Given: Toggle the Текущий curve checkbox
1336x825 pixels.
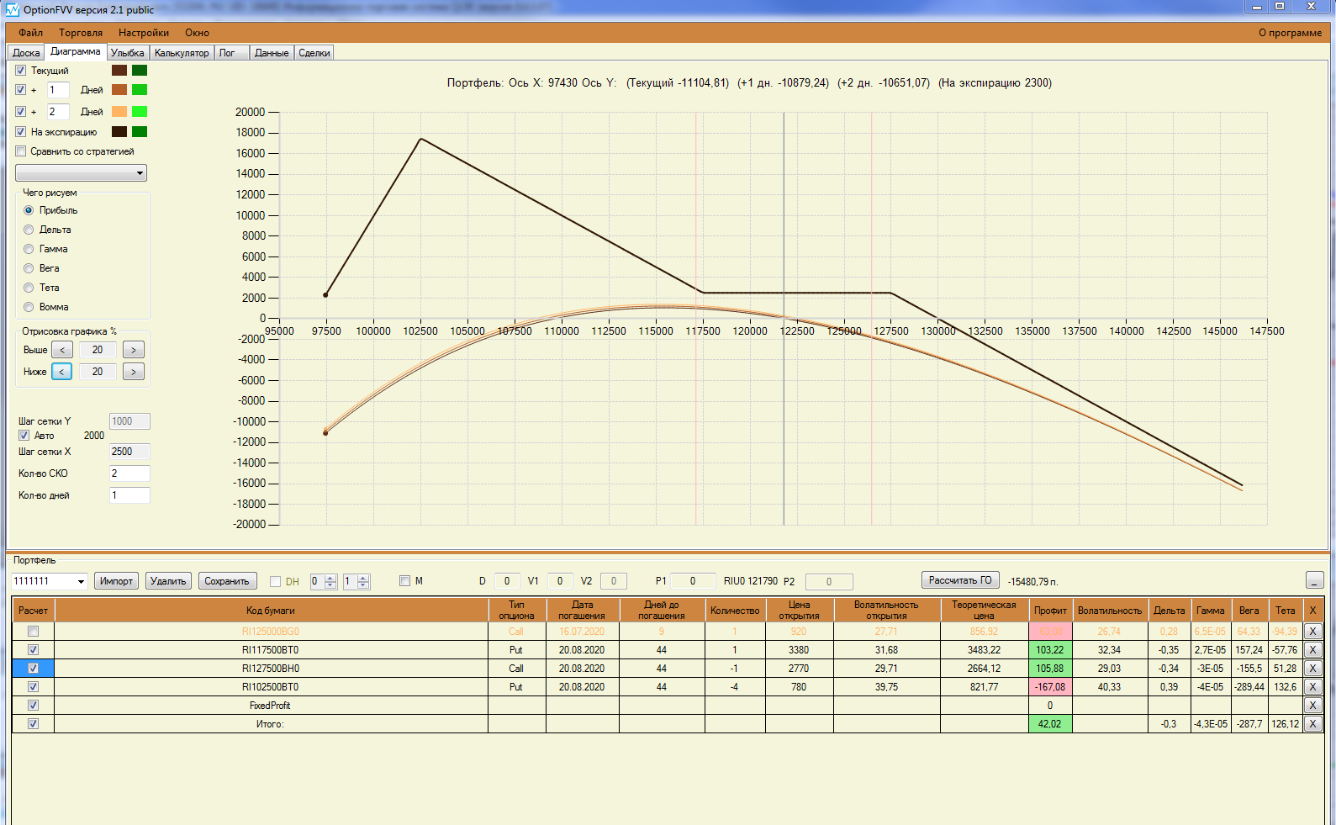Looking at the screenshot, I should (x=21, y=71).
